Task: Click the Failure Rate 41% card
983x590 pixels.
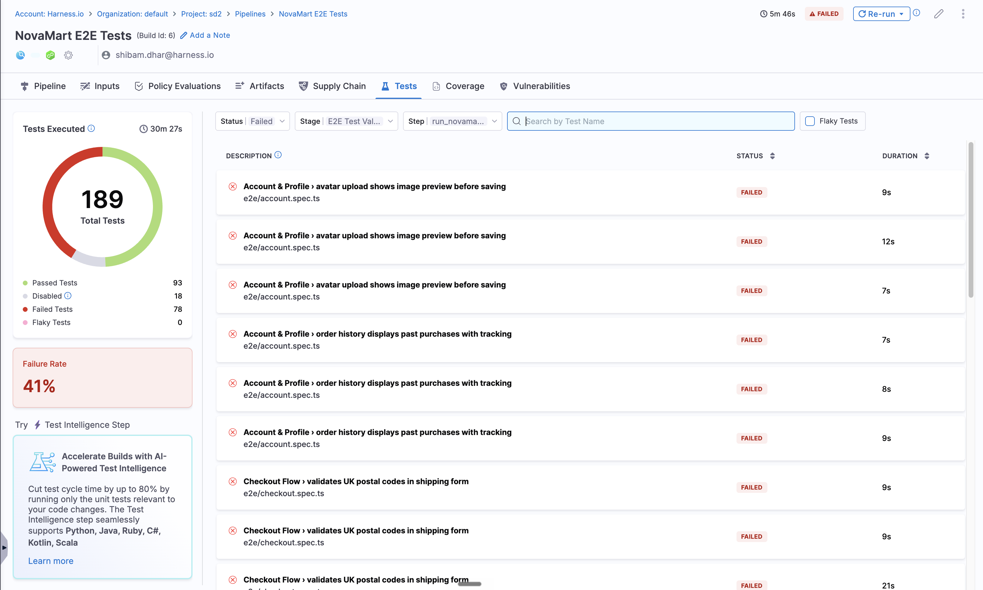Action: (x=103, y=378)
